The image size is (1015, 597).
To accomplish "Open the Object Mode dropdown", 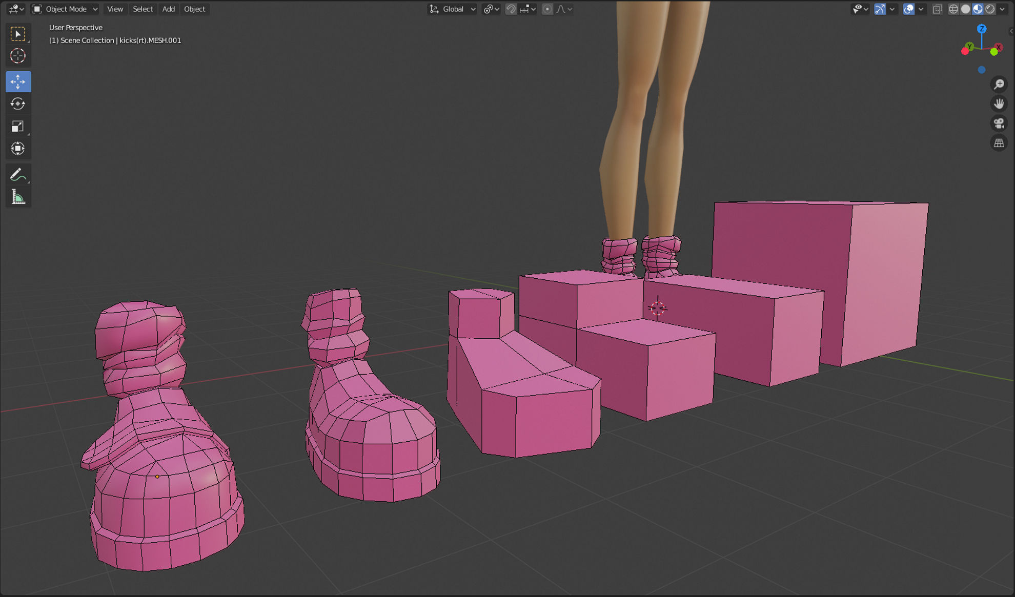I will pyautogui.click(x=65, y=9).
